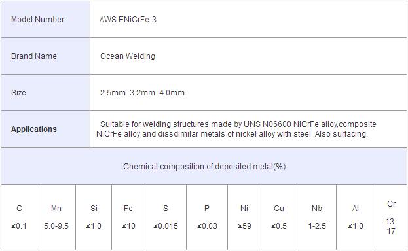Select the AWS ENiCrFe-3 model value

click(128, 20)
